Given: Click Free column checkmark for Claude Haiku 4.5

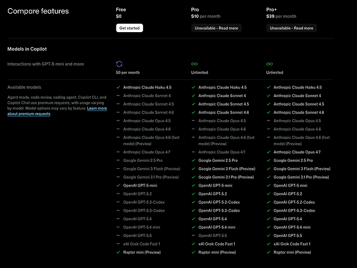Looking at the screenshot, I should tap(118, 87).
